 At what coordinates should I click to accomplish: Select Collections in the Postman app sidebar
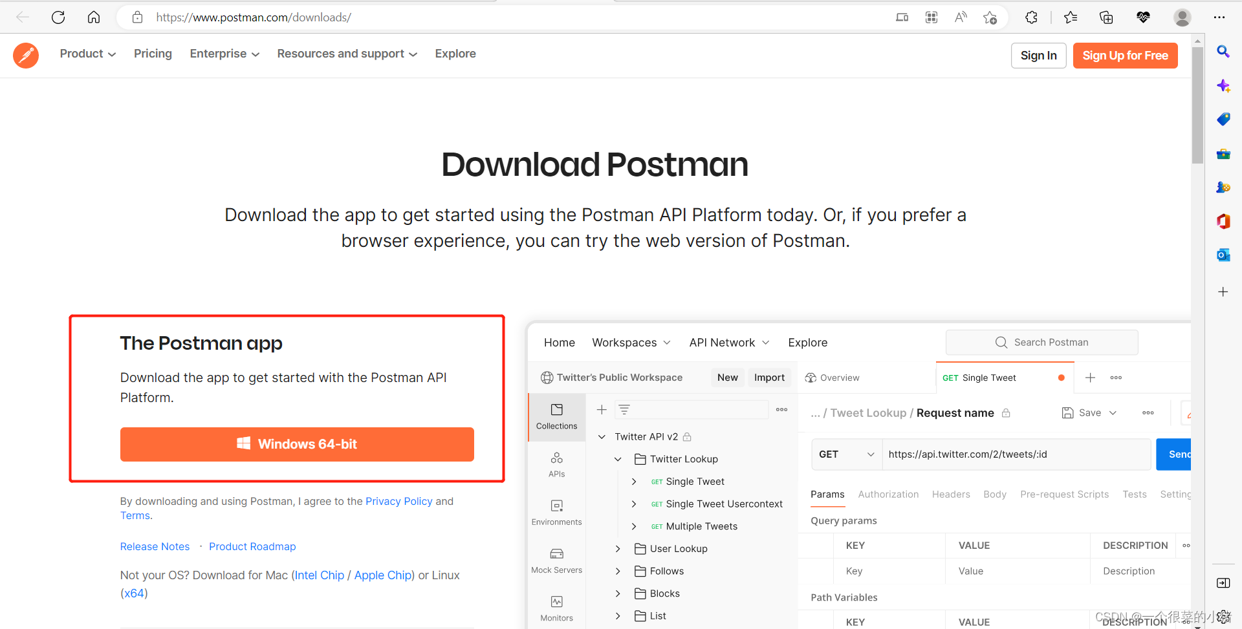tap(556, 416)
